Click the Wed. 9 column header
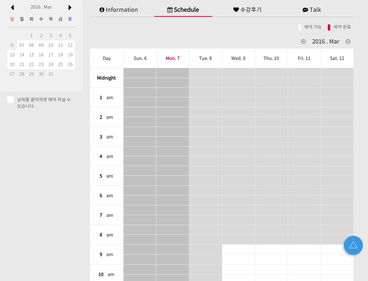Screen dimensions: 368x281 tap(238, 58)
